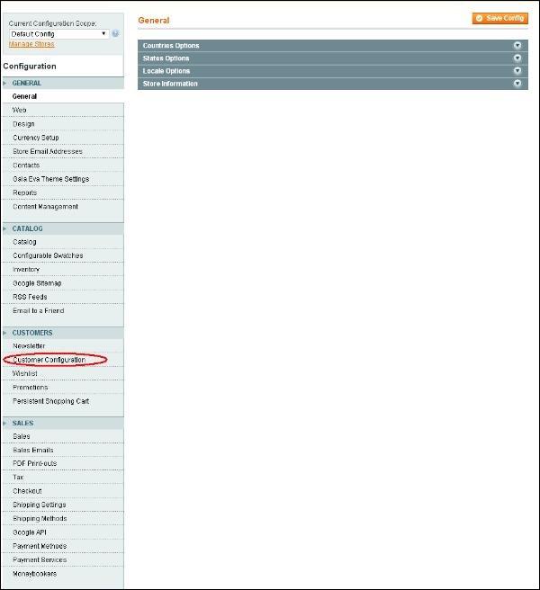Select Moneybookers settings
This screenshot has height=590, width=540.
(34, 574)
